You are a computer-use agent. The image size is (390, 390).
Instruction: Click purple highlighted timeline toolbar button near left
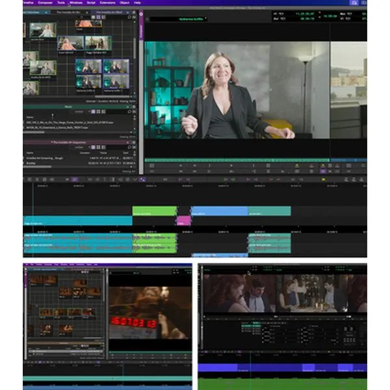click(75, 179)
